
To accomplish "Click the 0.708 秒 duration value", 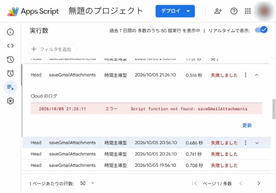I will [194, 165].
